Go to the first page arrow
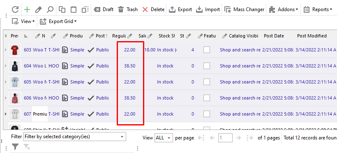The height and width of the screenshot is (153, 337). tap(201, 138)
